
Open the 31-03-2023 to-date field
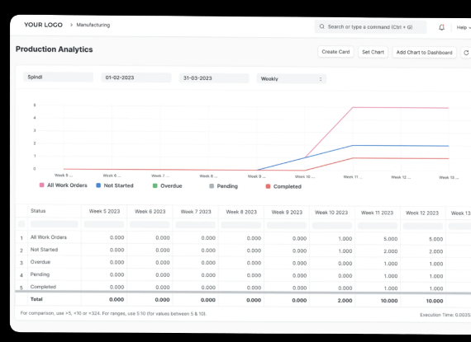(214, 78)
